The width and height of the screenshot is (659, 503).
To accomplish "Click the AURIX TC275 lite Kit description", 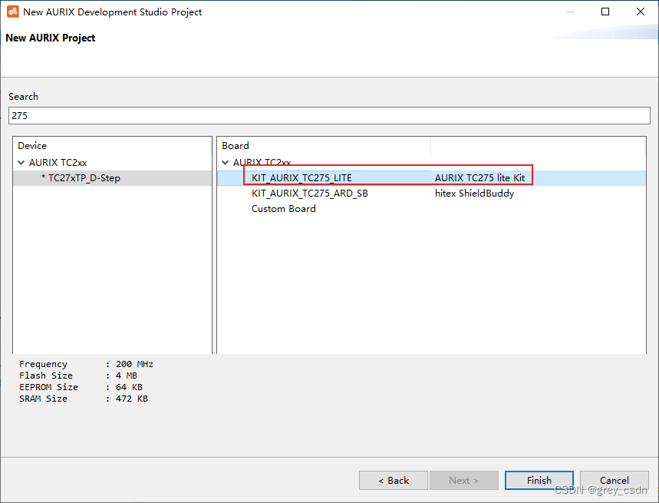I will point(480,177).
